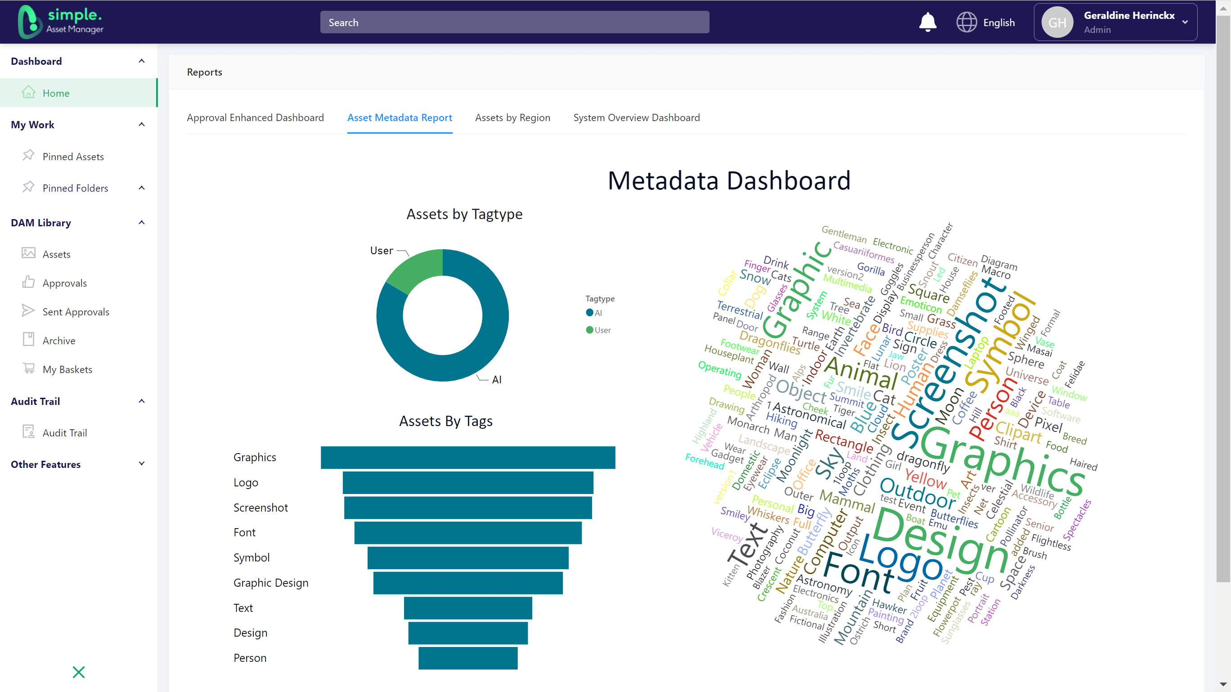Open the System Overview Dashboard tab

point(636,117)
